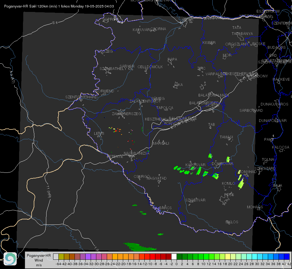This screenshot has height=269, width=292.
Task: Pick the purple swatch at the -34 label
Action: coord(88,256)
